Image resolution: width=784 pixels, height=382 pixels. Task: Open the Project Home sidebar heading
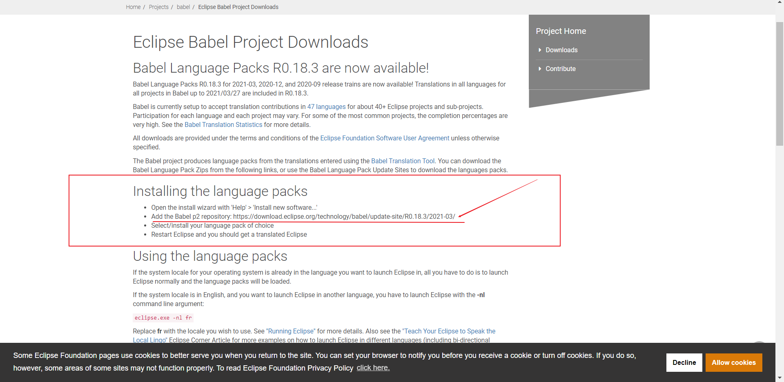tap(561, 31)
